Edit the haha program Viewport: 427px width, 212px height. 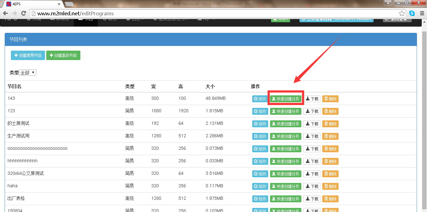pyautogui.click(x=260, y=186)
